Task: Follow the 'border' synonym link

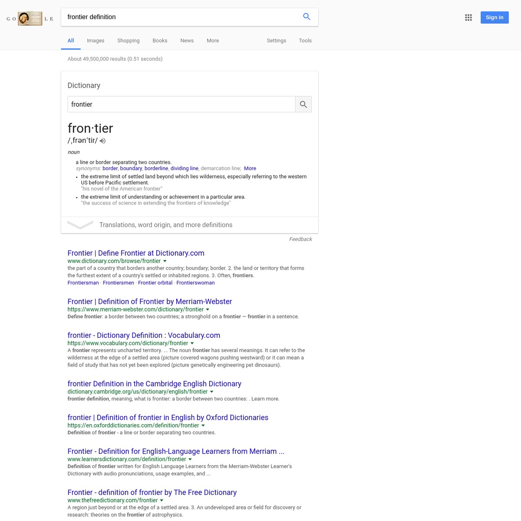Action: pyautogui.click(x=110, y=168)
